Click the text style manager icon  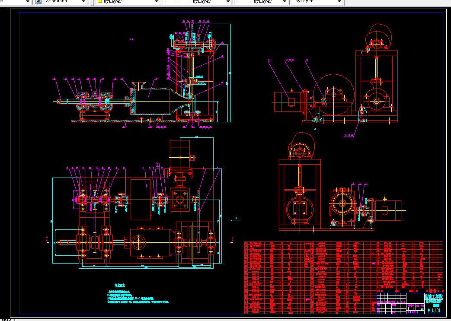38,1
